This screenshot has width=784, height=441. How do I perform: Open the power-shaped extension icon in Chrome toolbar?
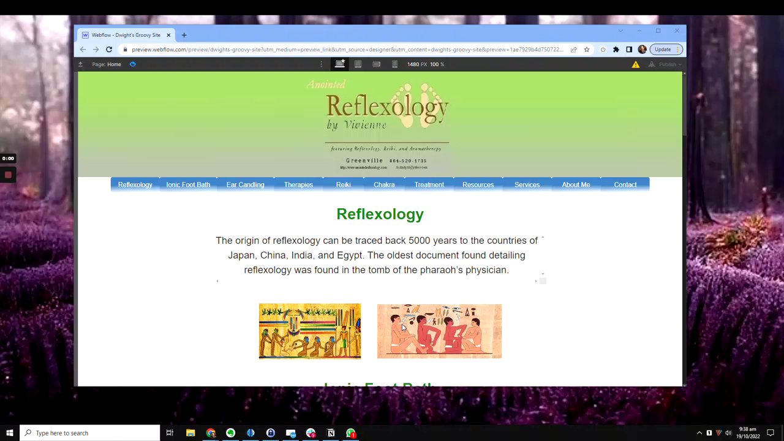click(x=603, y=50)
